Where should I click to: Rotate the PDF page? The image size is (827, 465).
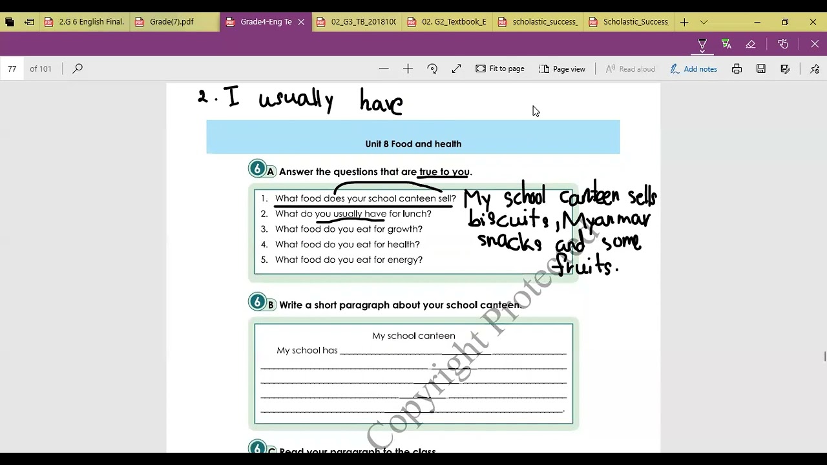point(432,68)
